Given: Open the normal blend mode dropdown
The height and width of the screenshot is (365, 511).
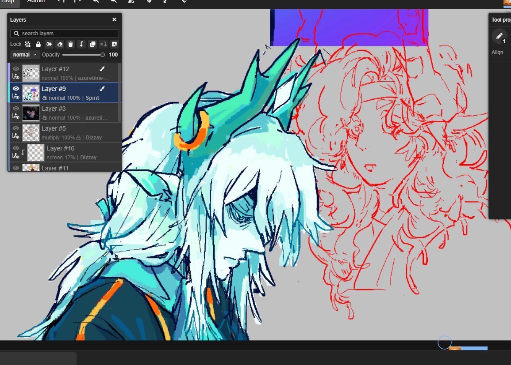Looking at the screenshot, I should coord(24,55).
